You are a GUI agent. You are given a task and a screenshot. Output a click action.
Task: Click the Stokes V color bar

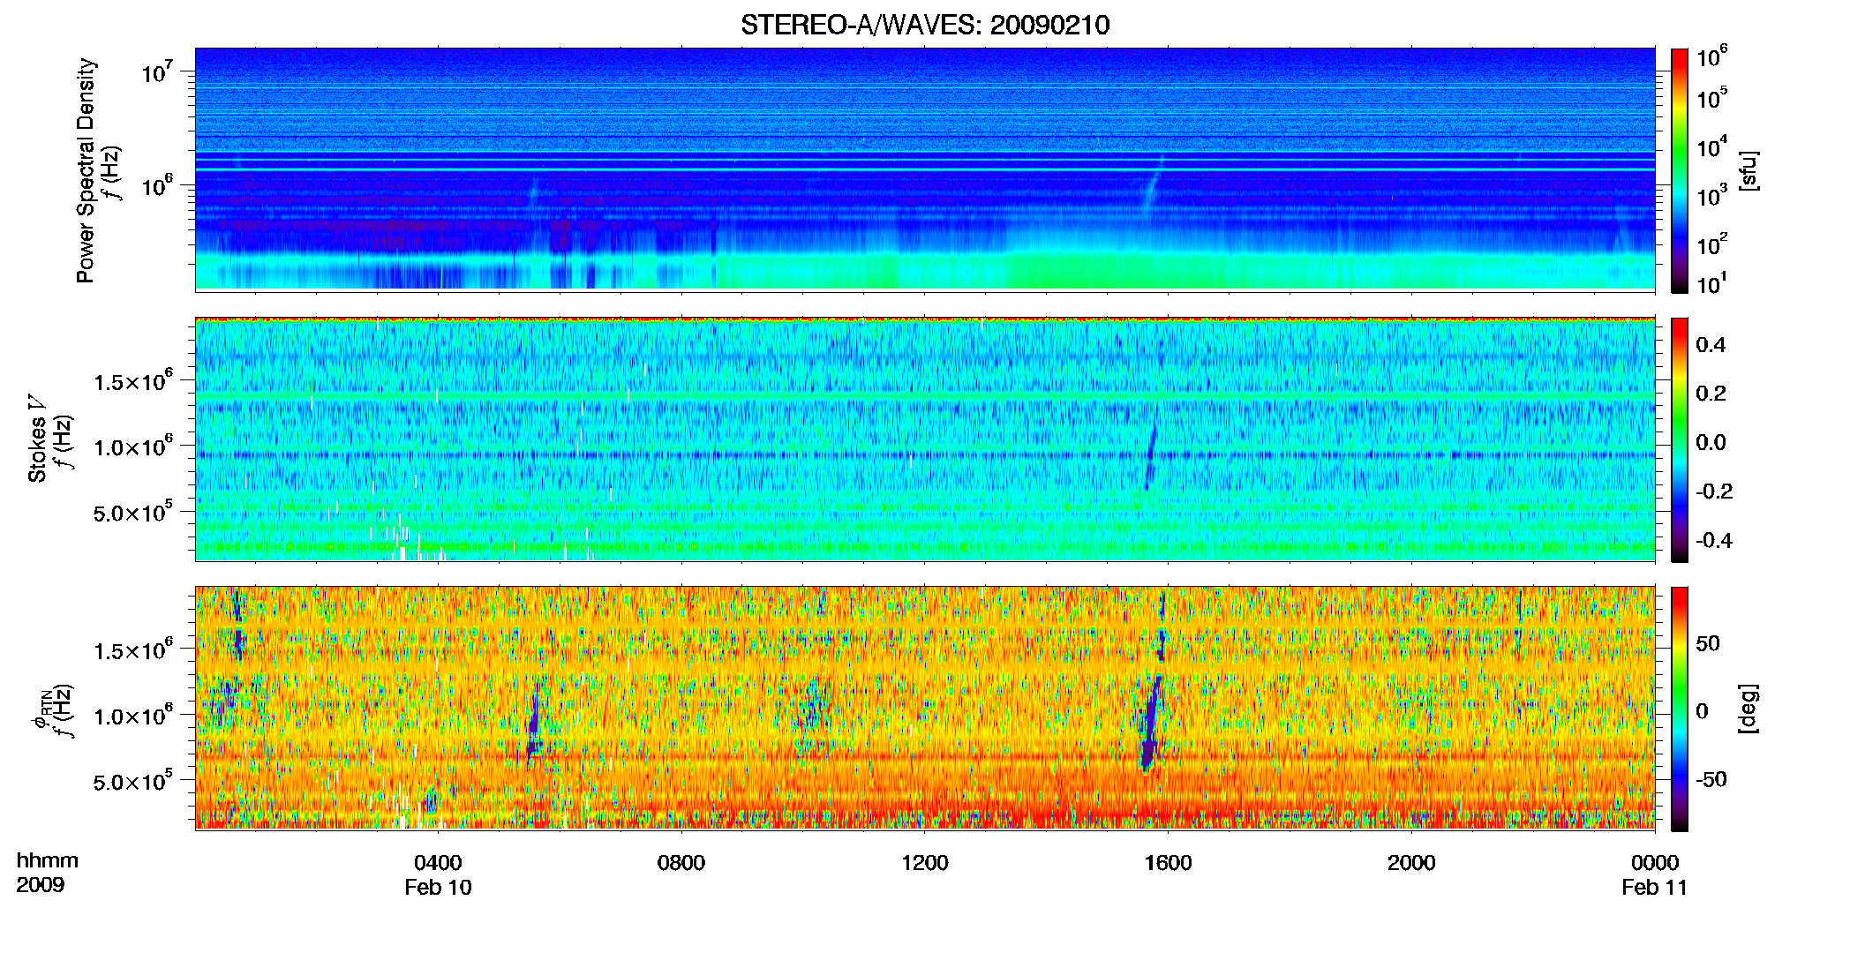1680,439
